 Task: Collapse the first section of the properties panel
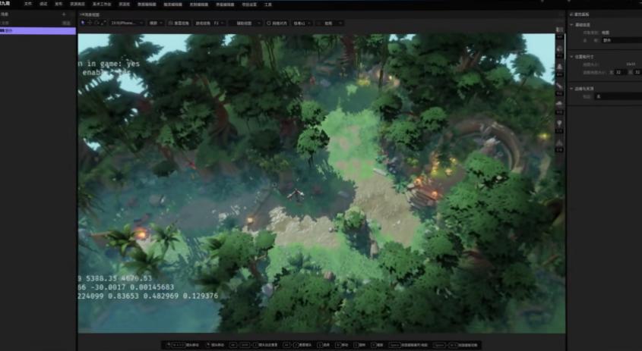[571, 25]
